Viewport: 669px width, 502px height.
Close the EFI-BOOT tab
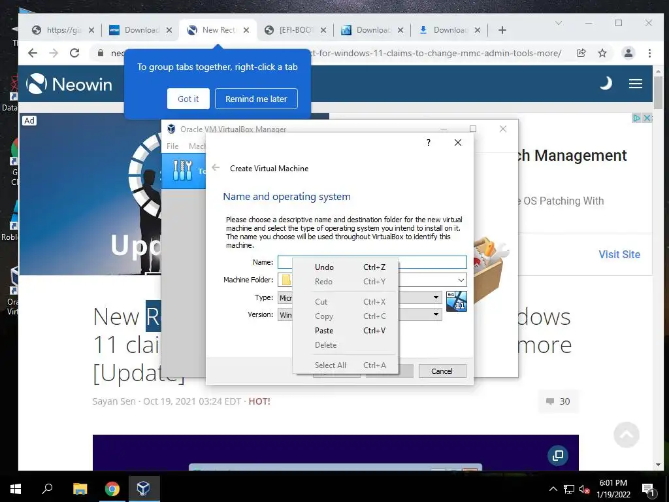click(x=323, y=30)
